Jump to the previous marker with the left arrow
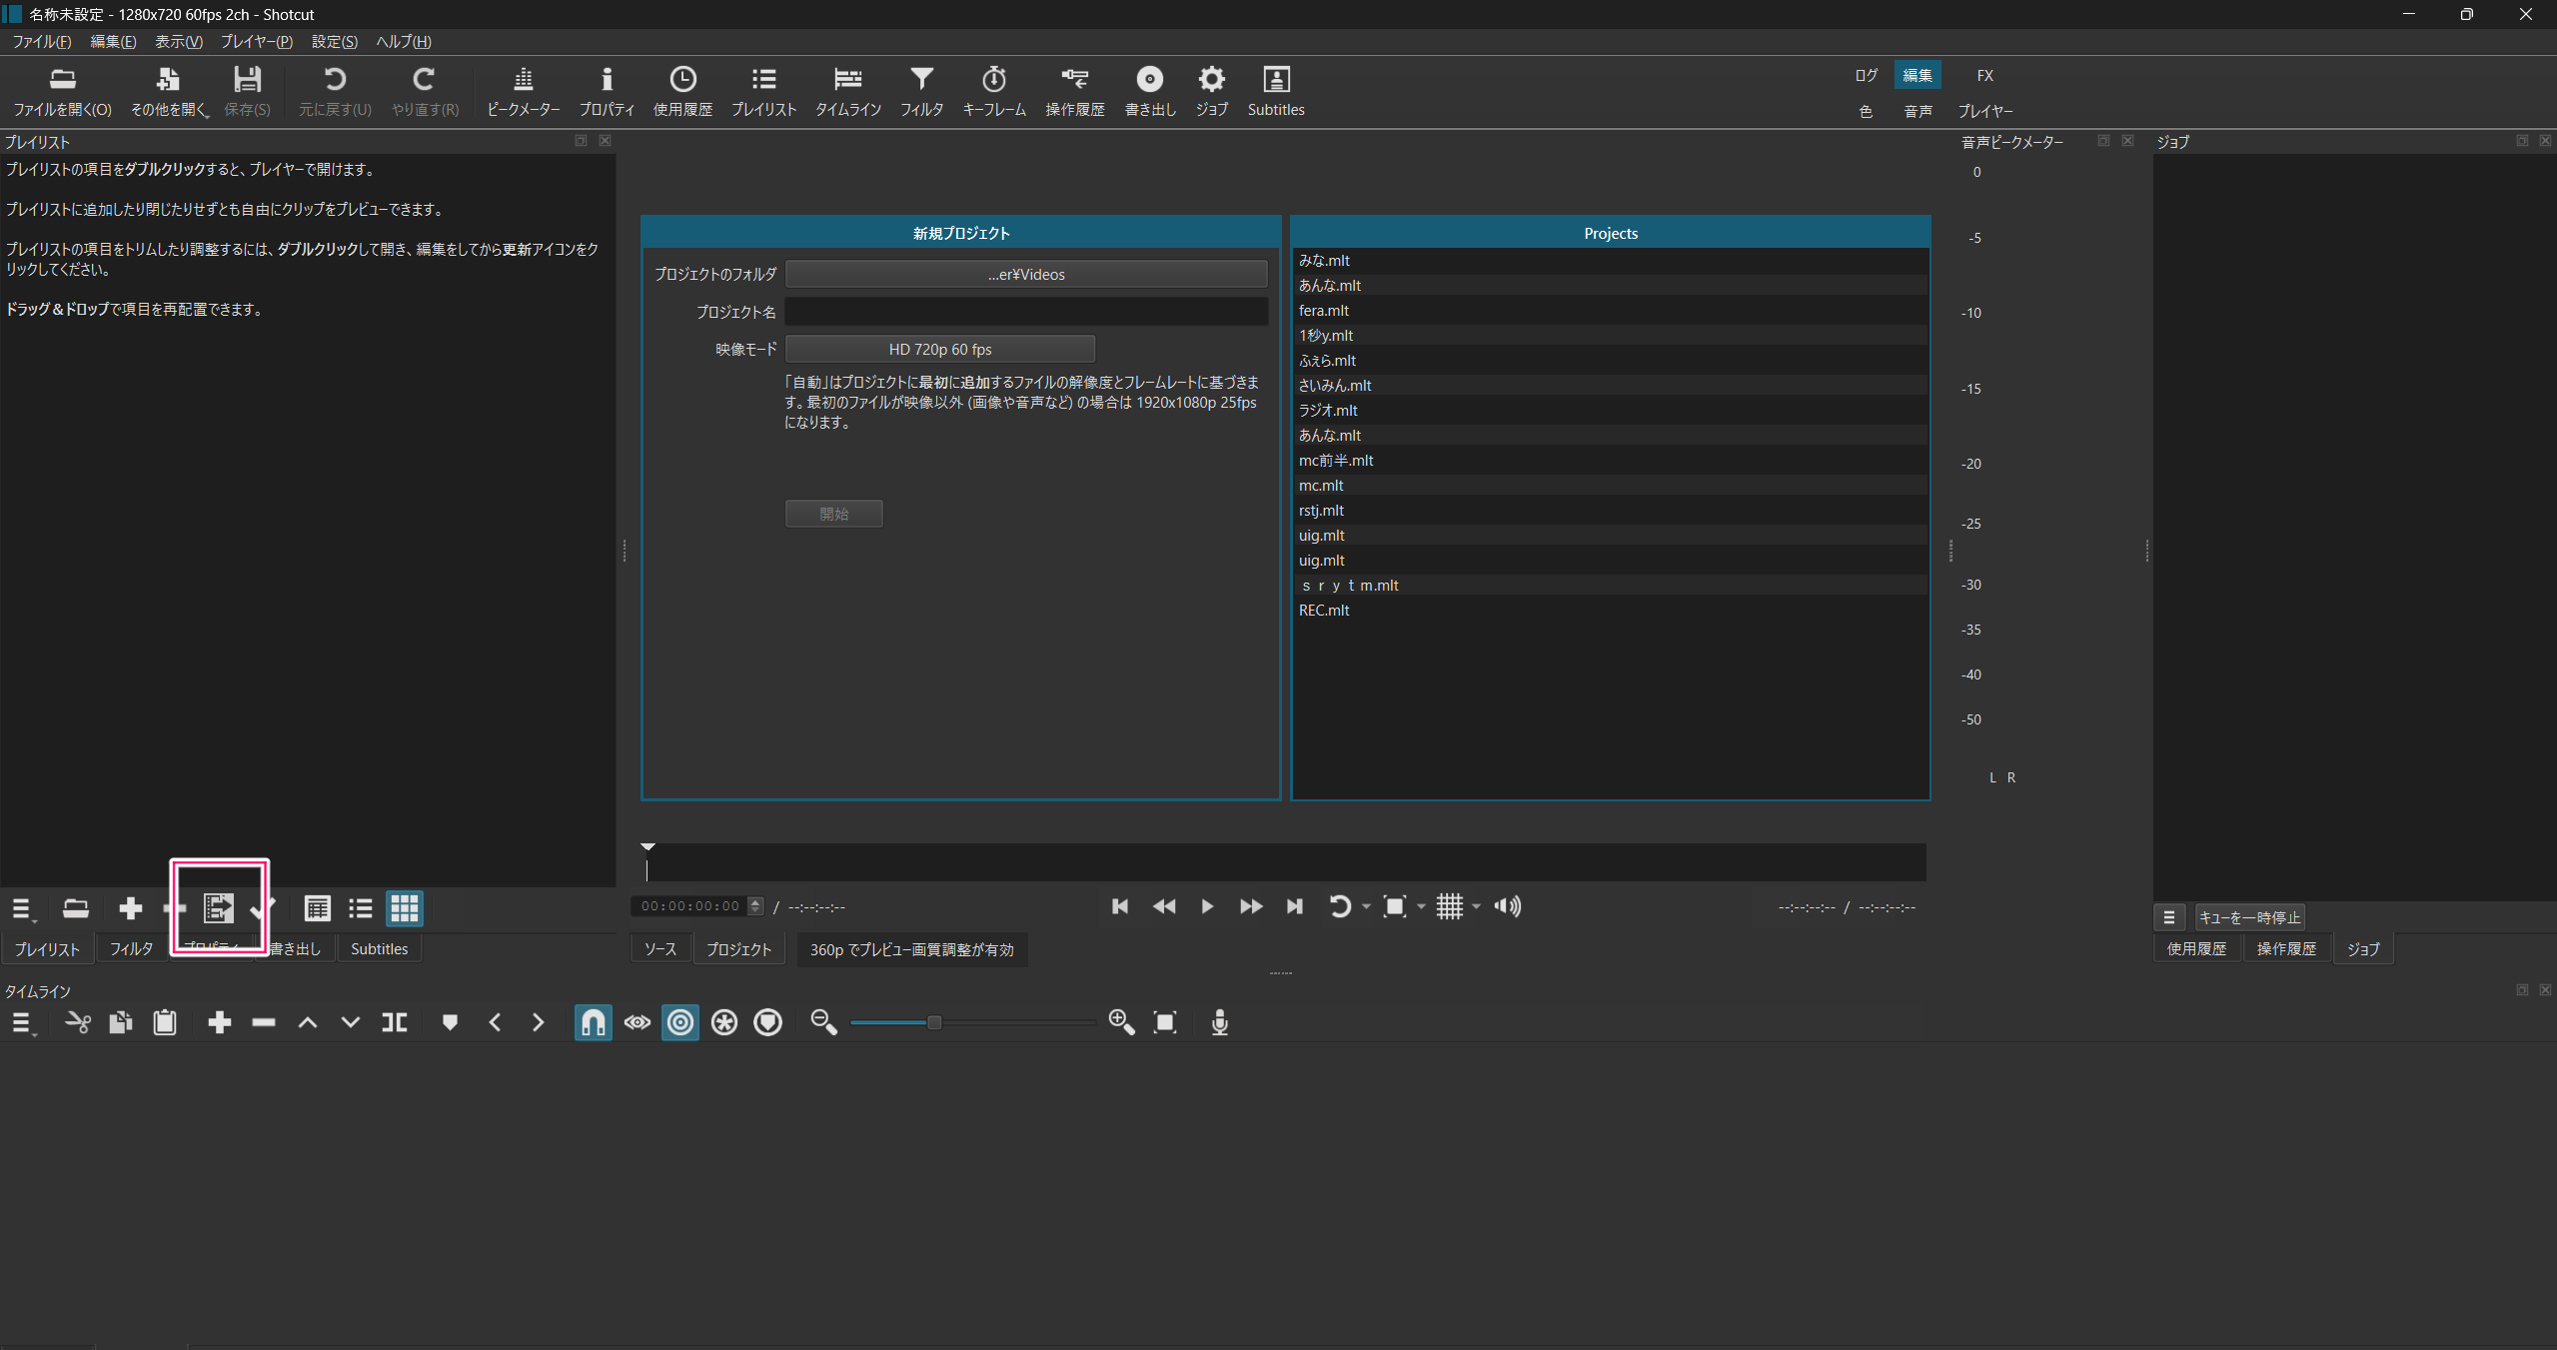The height and width of the screenshot is (1350, 2557). [495, 1022]
